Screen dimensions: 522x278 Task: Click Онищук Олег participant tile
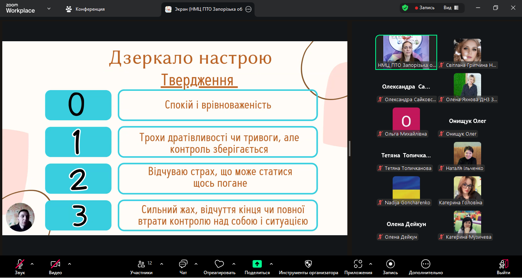tap(467, 121)
